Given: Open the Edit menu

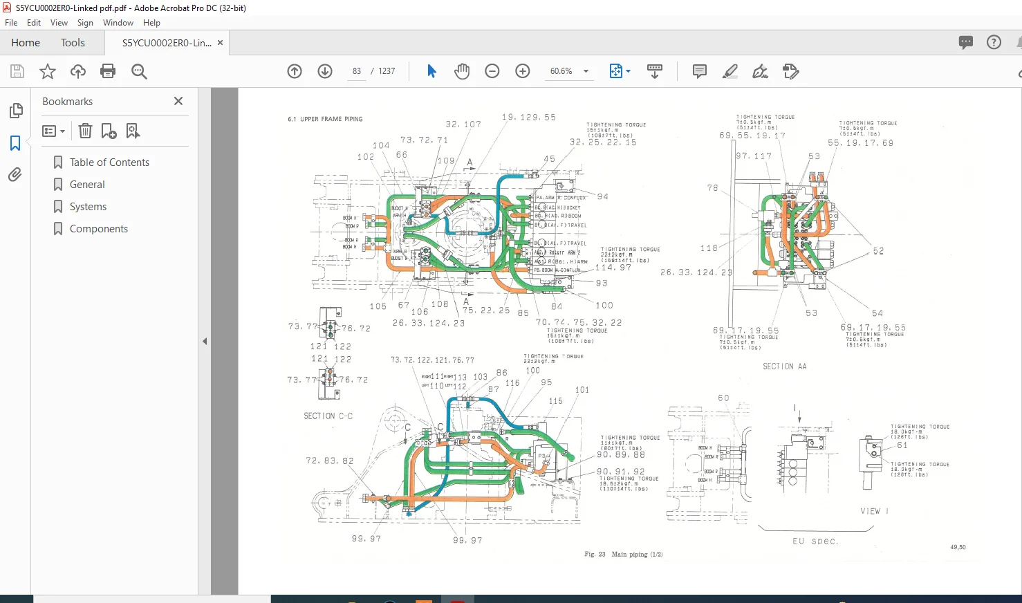Looking at the screenshot, I should click(x=34, y=23).
